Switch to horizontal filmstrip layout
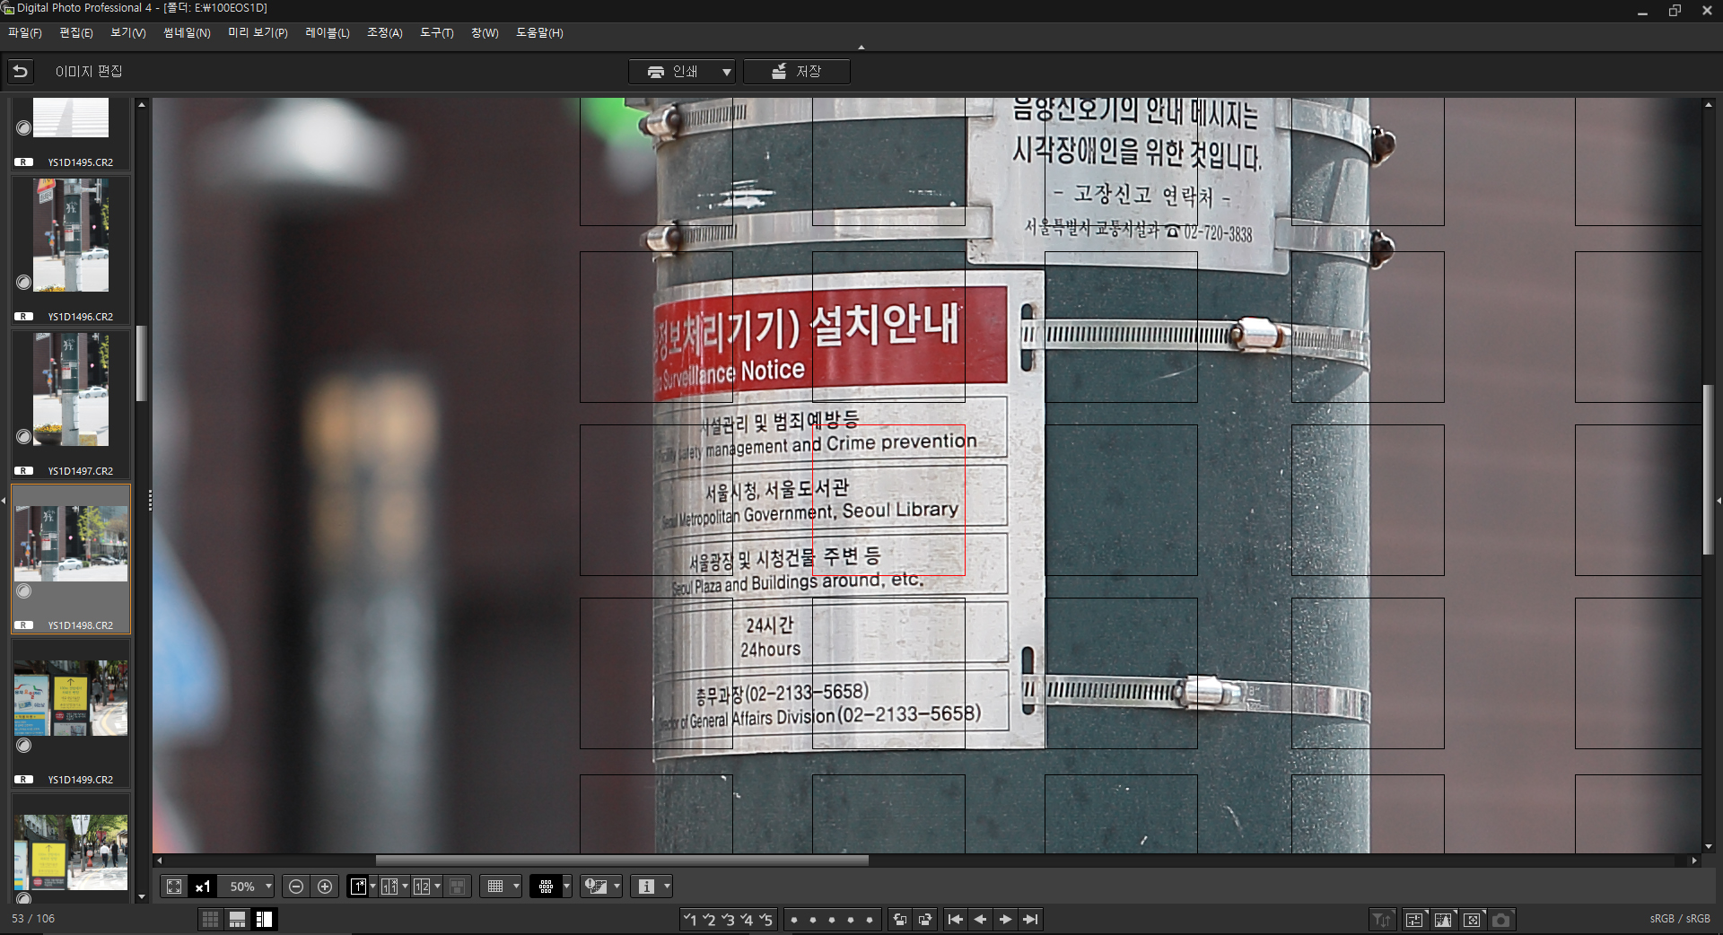 (237, 919)
